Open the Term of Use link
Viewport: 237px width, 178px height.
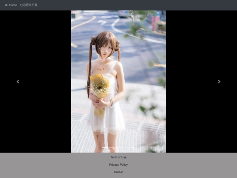point(118,157)
